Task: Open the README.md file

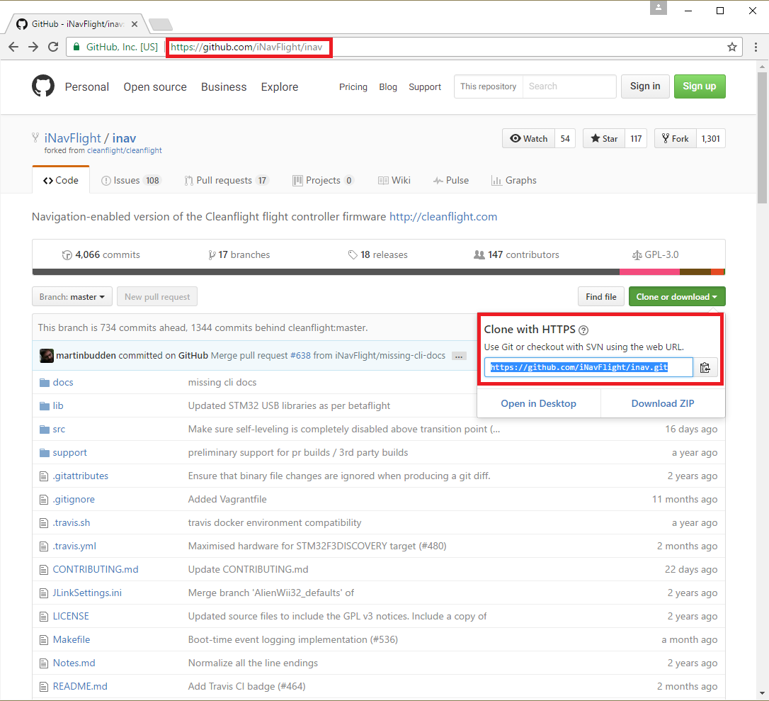Action: [80, 686]
